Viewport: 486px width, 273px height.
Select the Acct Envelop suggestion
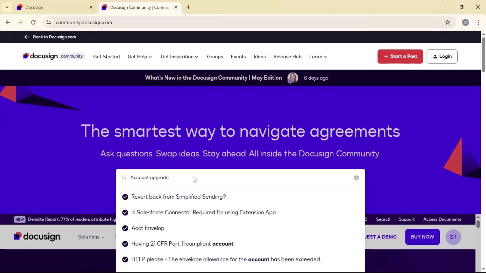tap(148, 228)
